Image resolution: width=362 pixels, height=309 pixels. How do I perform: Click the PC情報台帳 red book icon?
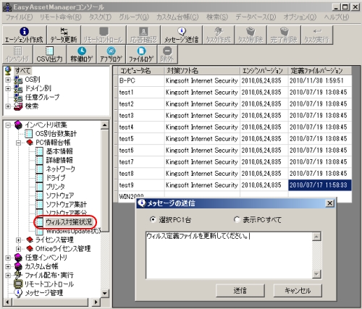pos(30,143)
